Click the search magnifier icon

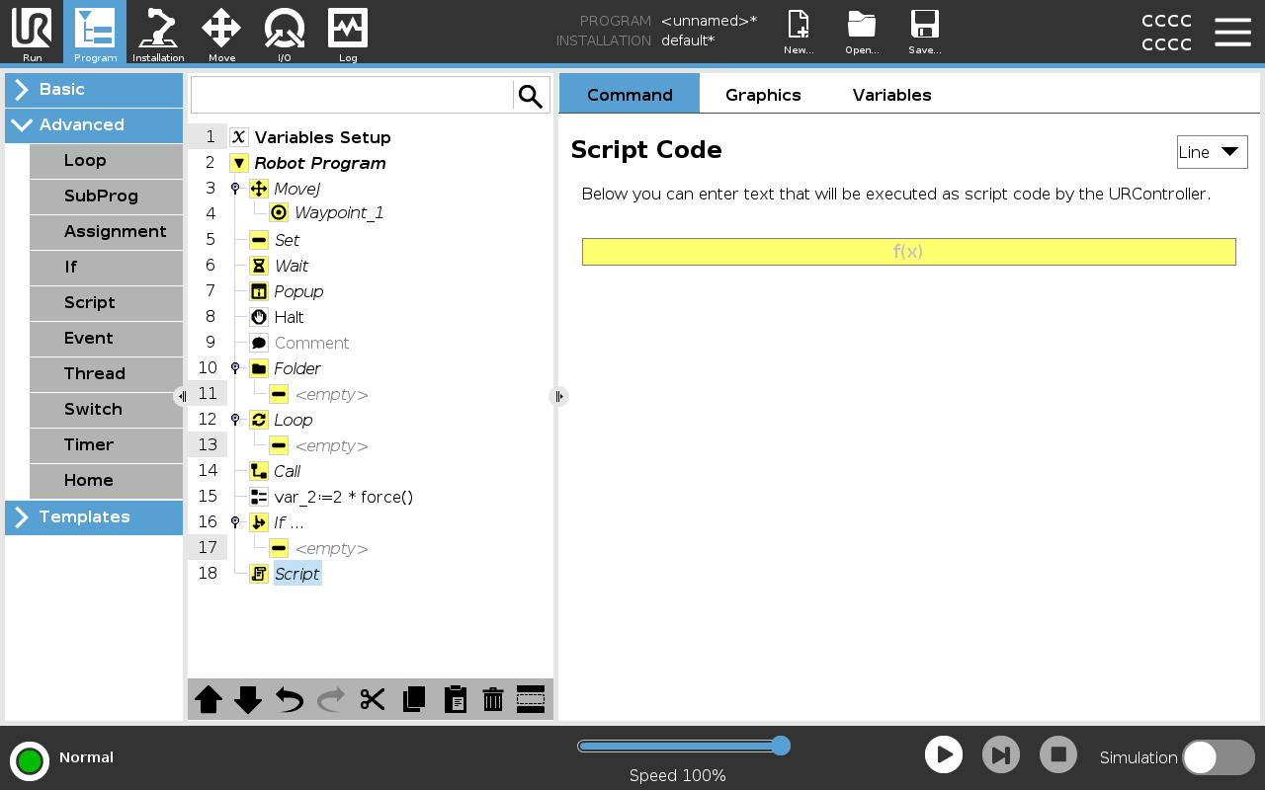[531, 96]
